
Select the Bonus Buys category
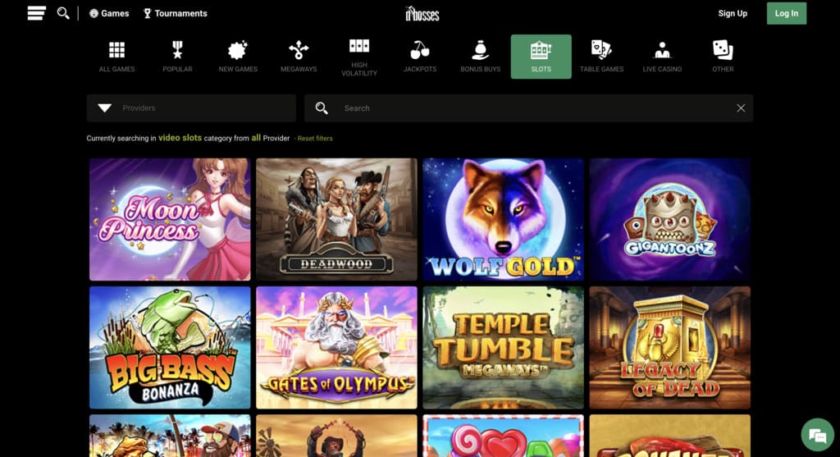tap(480, 57)
